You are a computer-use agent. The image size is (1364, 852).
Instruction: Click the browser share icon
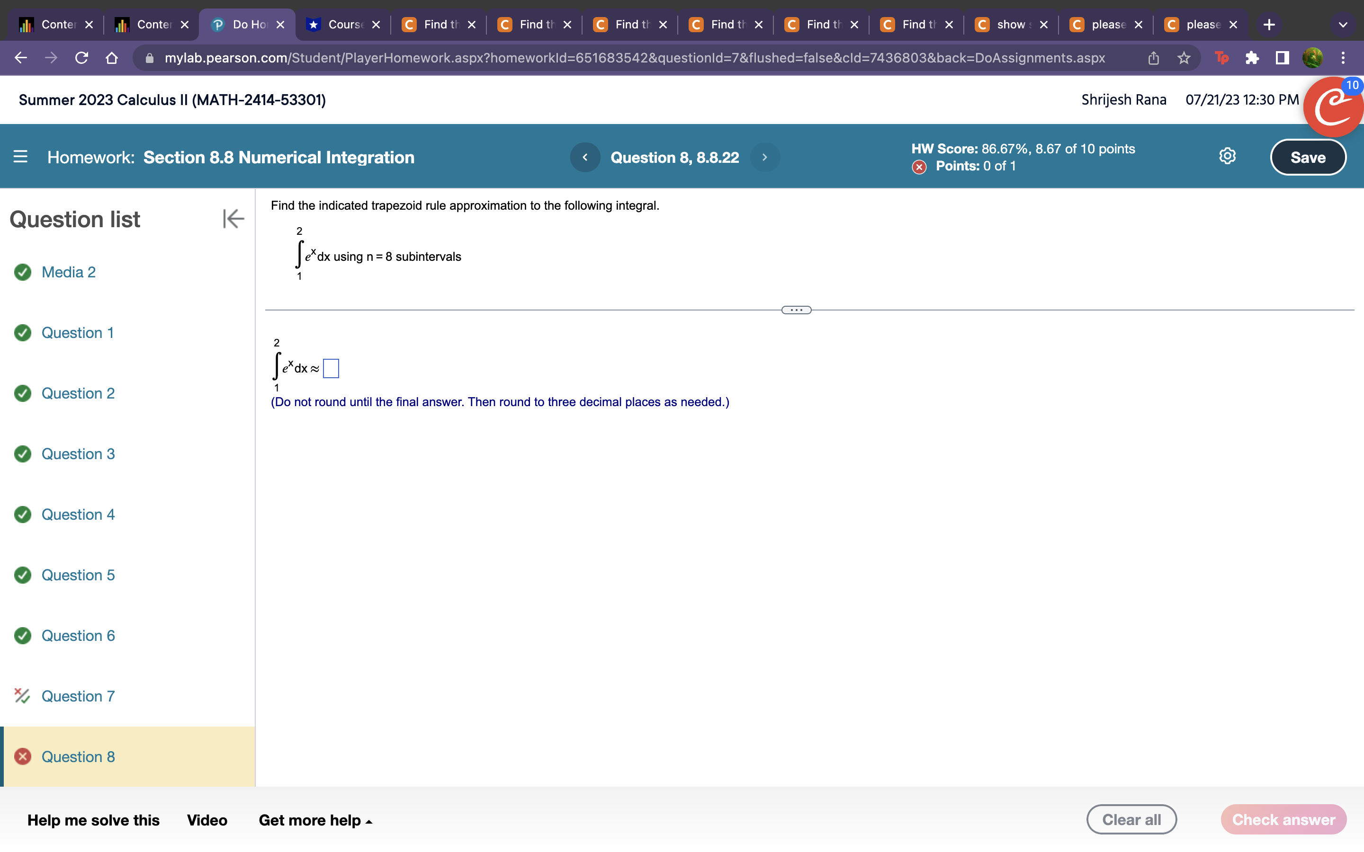(x=1152, y=58)
